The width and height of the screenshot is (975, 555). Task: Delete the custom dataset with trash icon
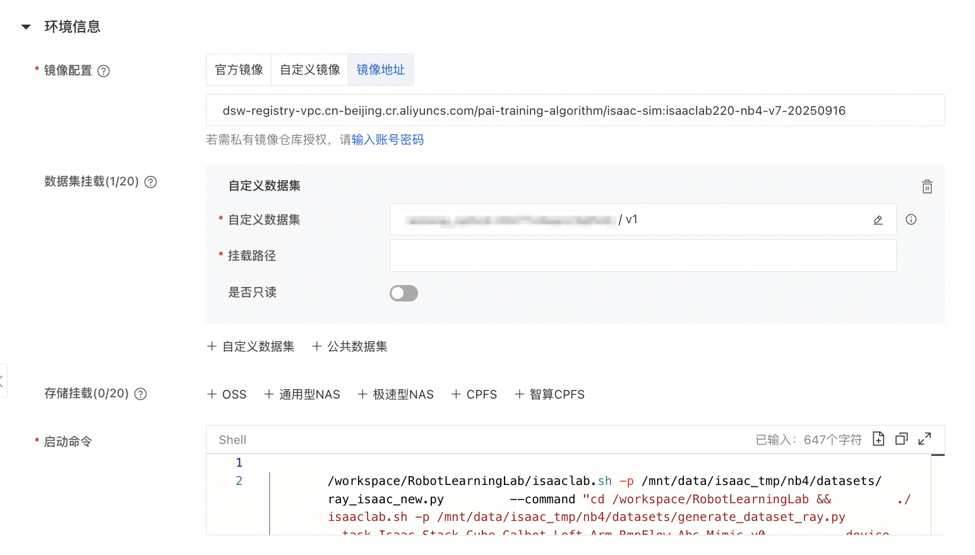click(x=927, y=187)
